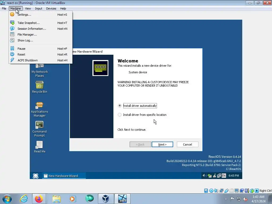Open the Devices menu
This screenshot has width=272, height=204.
pos(51,8)
